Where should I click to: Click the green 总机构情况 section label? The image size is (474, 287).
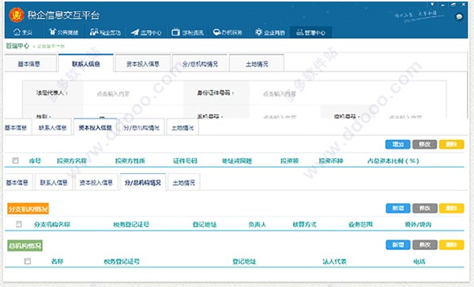(x=24, y=246)
